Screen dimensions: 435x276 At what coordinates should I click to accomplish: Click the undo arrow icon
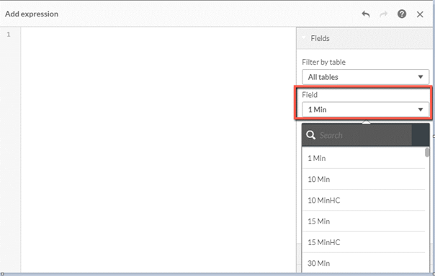click(x=366, y=14)
